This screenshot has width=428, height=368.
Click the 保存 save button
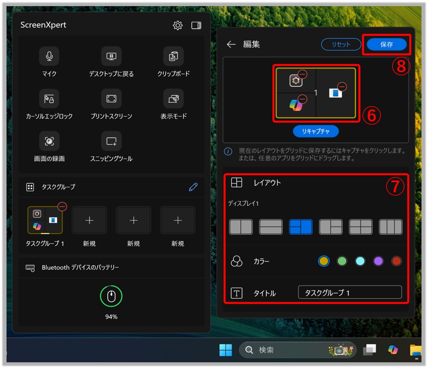(386, 44)
